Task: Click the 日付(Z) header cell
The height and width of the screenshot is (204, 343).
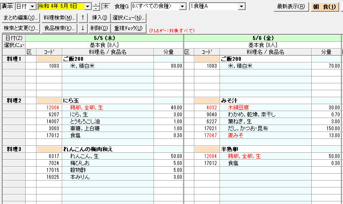Action: click(14, 38)
